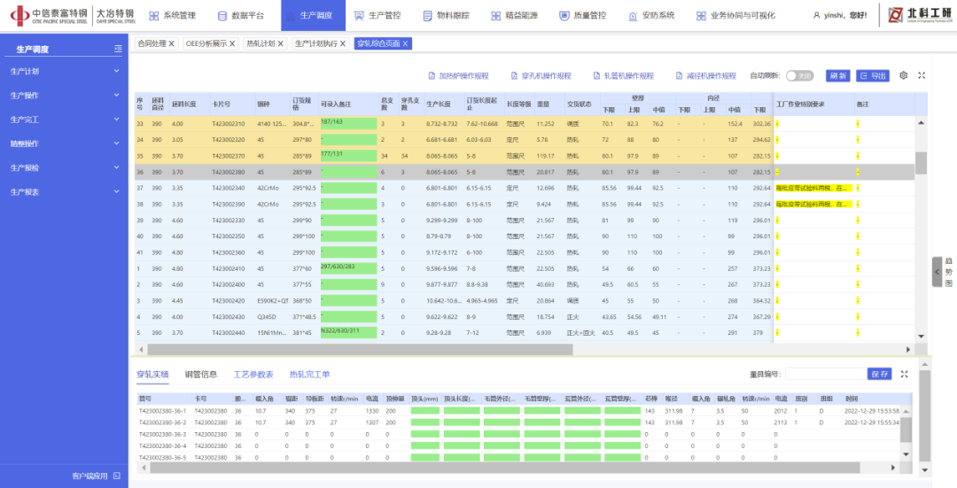
Task: Click the 刷新 button
Action: [x=837, y=76]
